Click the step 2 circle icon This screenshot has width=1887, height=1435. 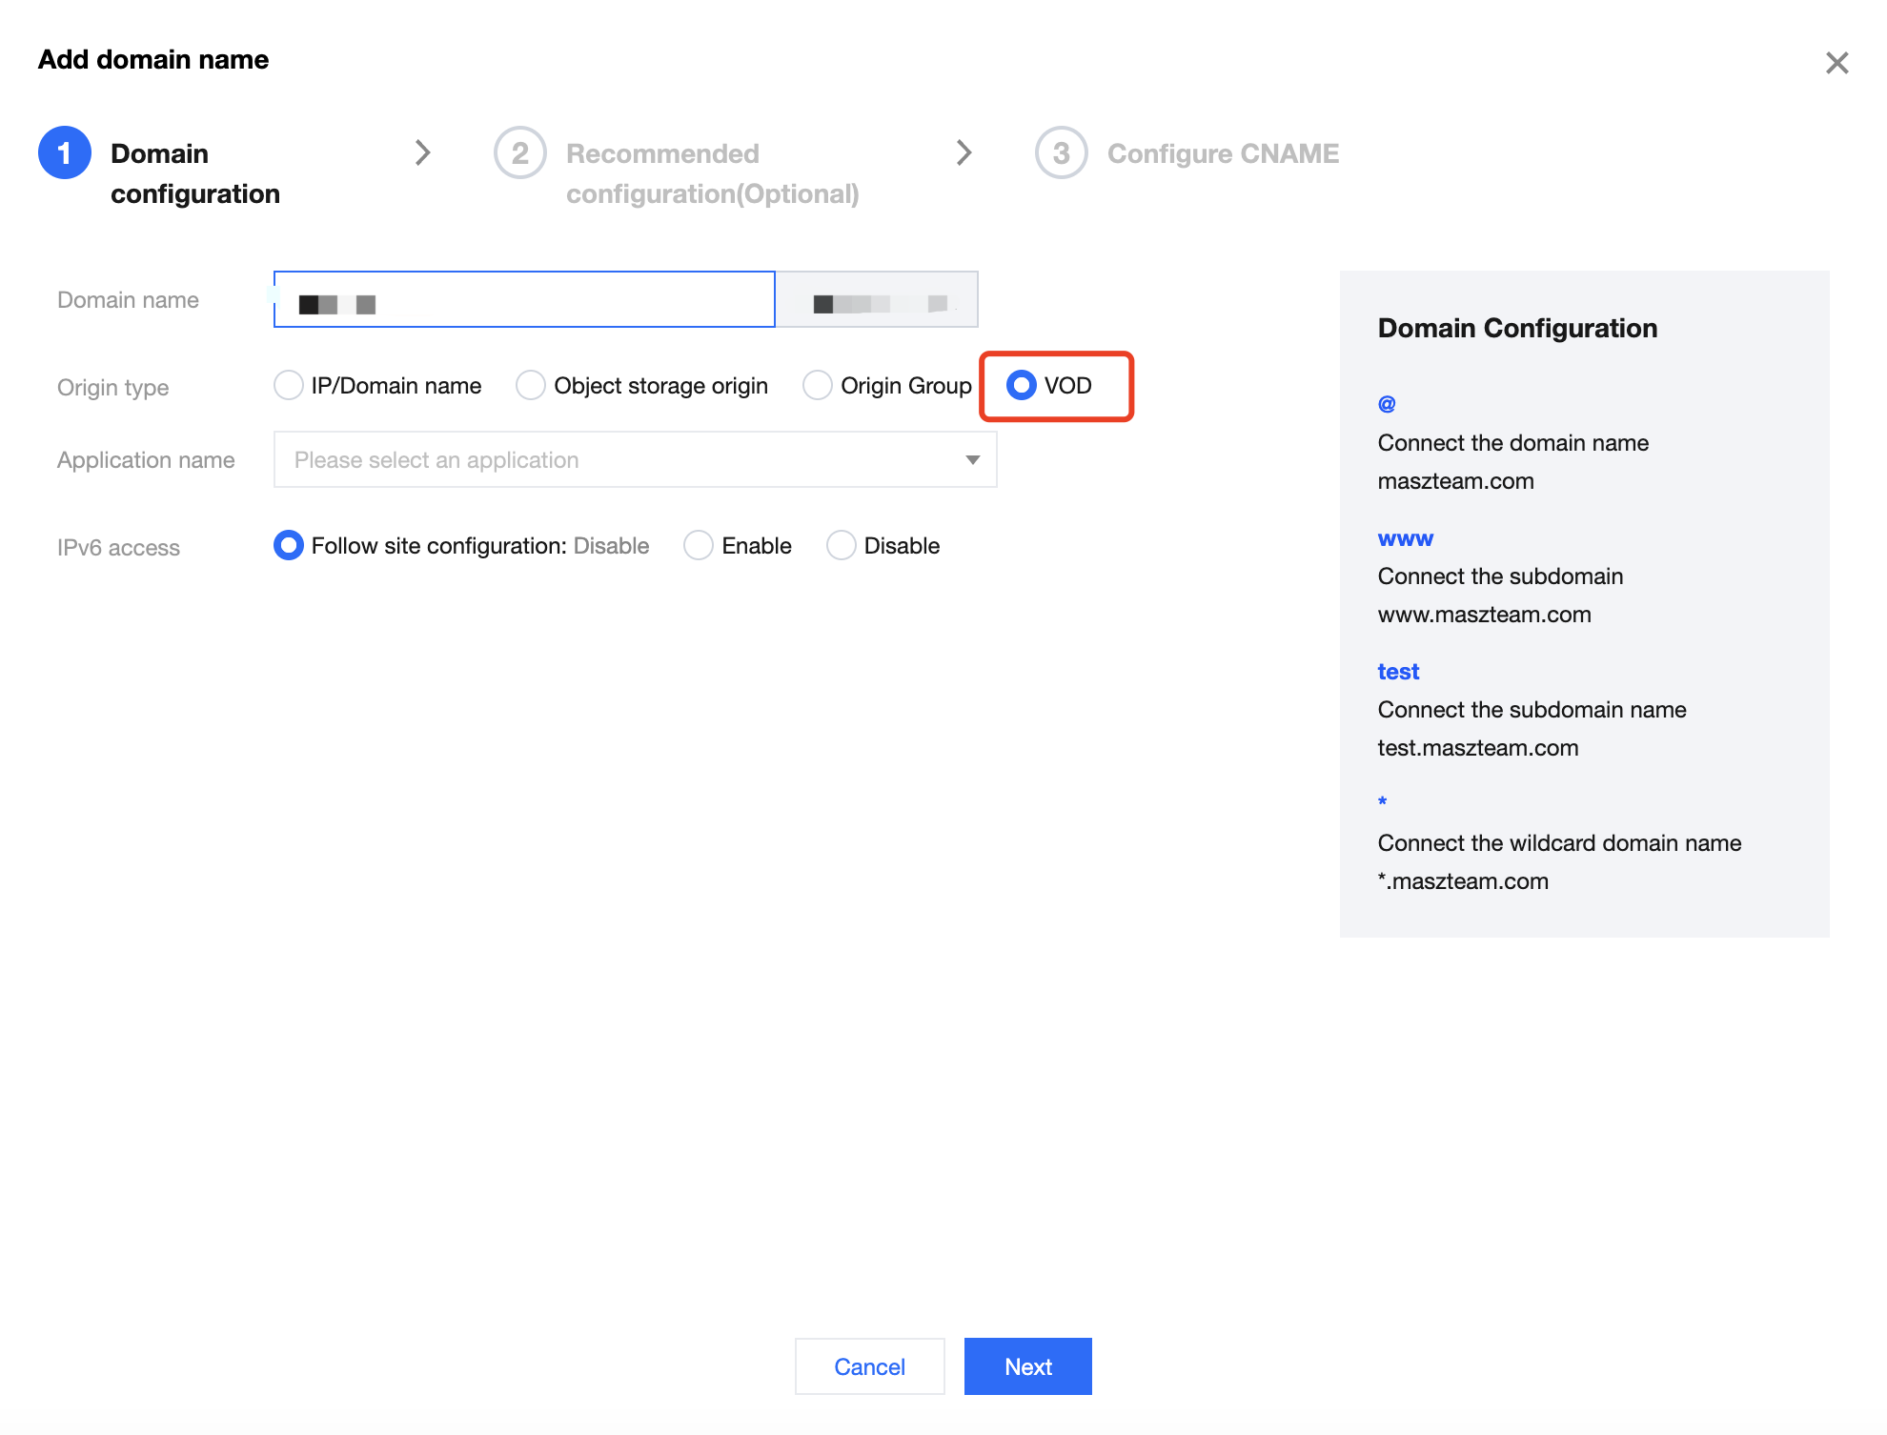(x=519, y=152)
